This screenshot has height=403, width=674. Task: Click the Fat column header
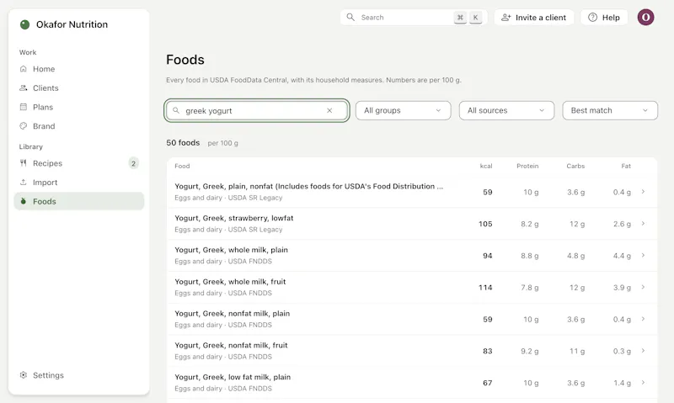coord(626,166)
